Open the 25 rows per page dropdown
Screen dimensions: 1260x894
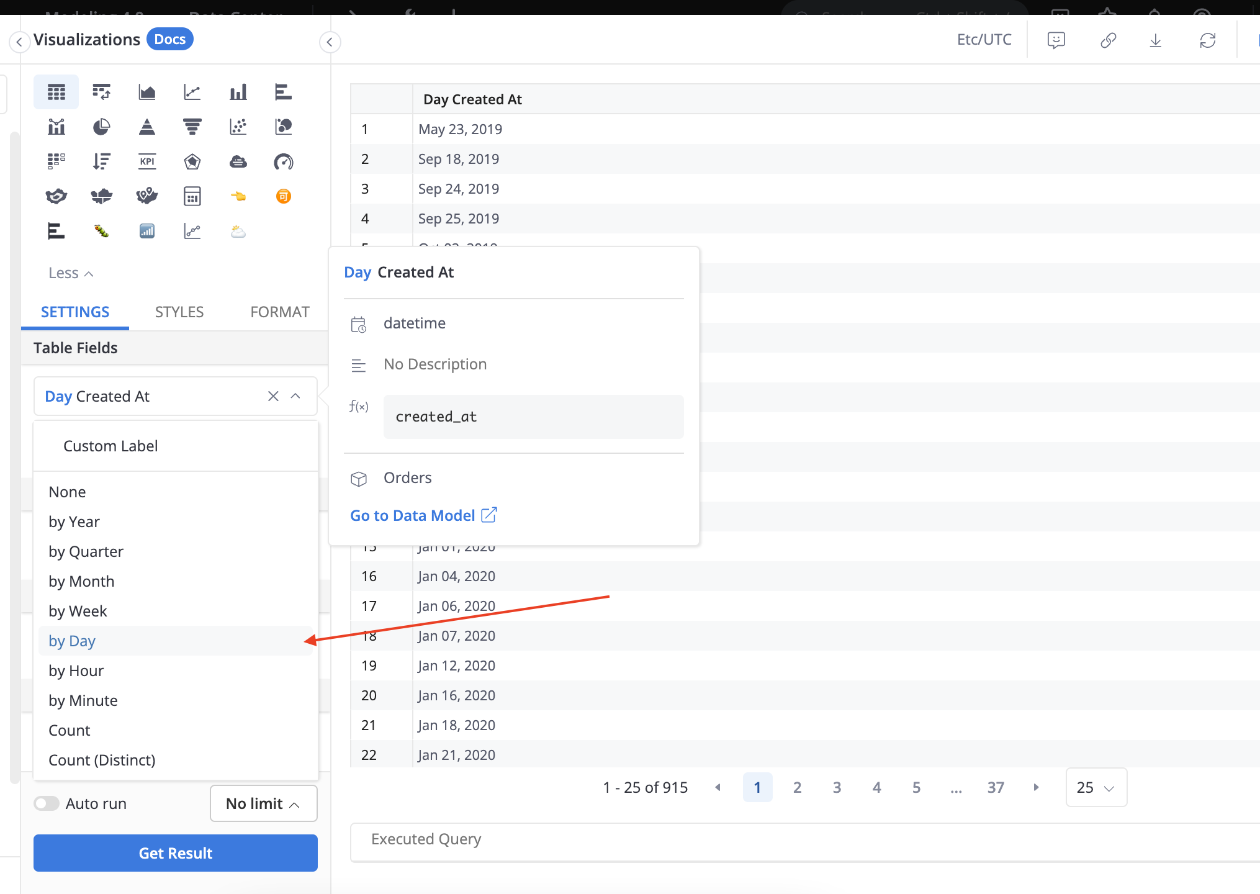point(1096,787)
